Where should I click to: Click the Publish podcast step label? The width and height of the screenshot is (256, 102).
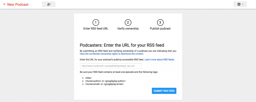(x=160, y=28)
